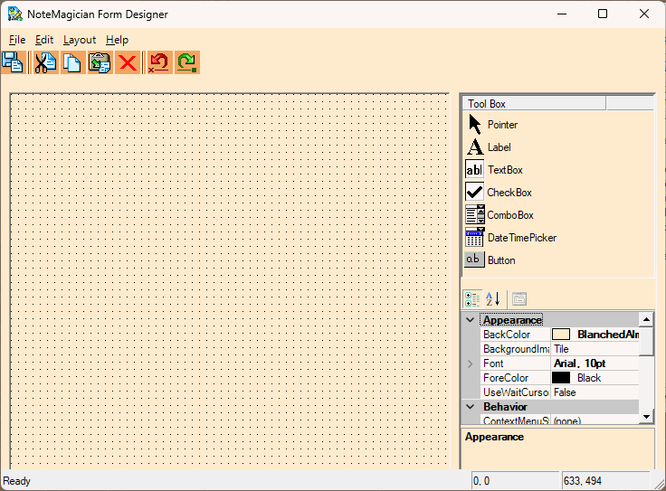Click the red Undo arrow icon
This screenshot has width=666, height=491.
click(x=159, y=62)
